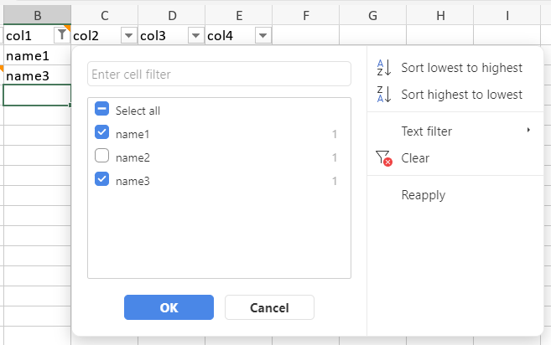Open the col3 filter dropdown
Image resolution: width=551 pixels, height=345 pixels.
click(x=195, y=35)
